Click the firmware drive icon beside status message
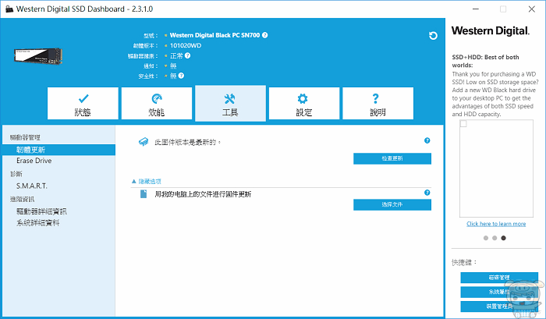The width and height of the screenshot is (546, 319). (x=144, y=142)
